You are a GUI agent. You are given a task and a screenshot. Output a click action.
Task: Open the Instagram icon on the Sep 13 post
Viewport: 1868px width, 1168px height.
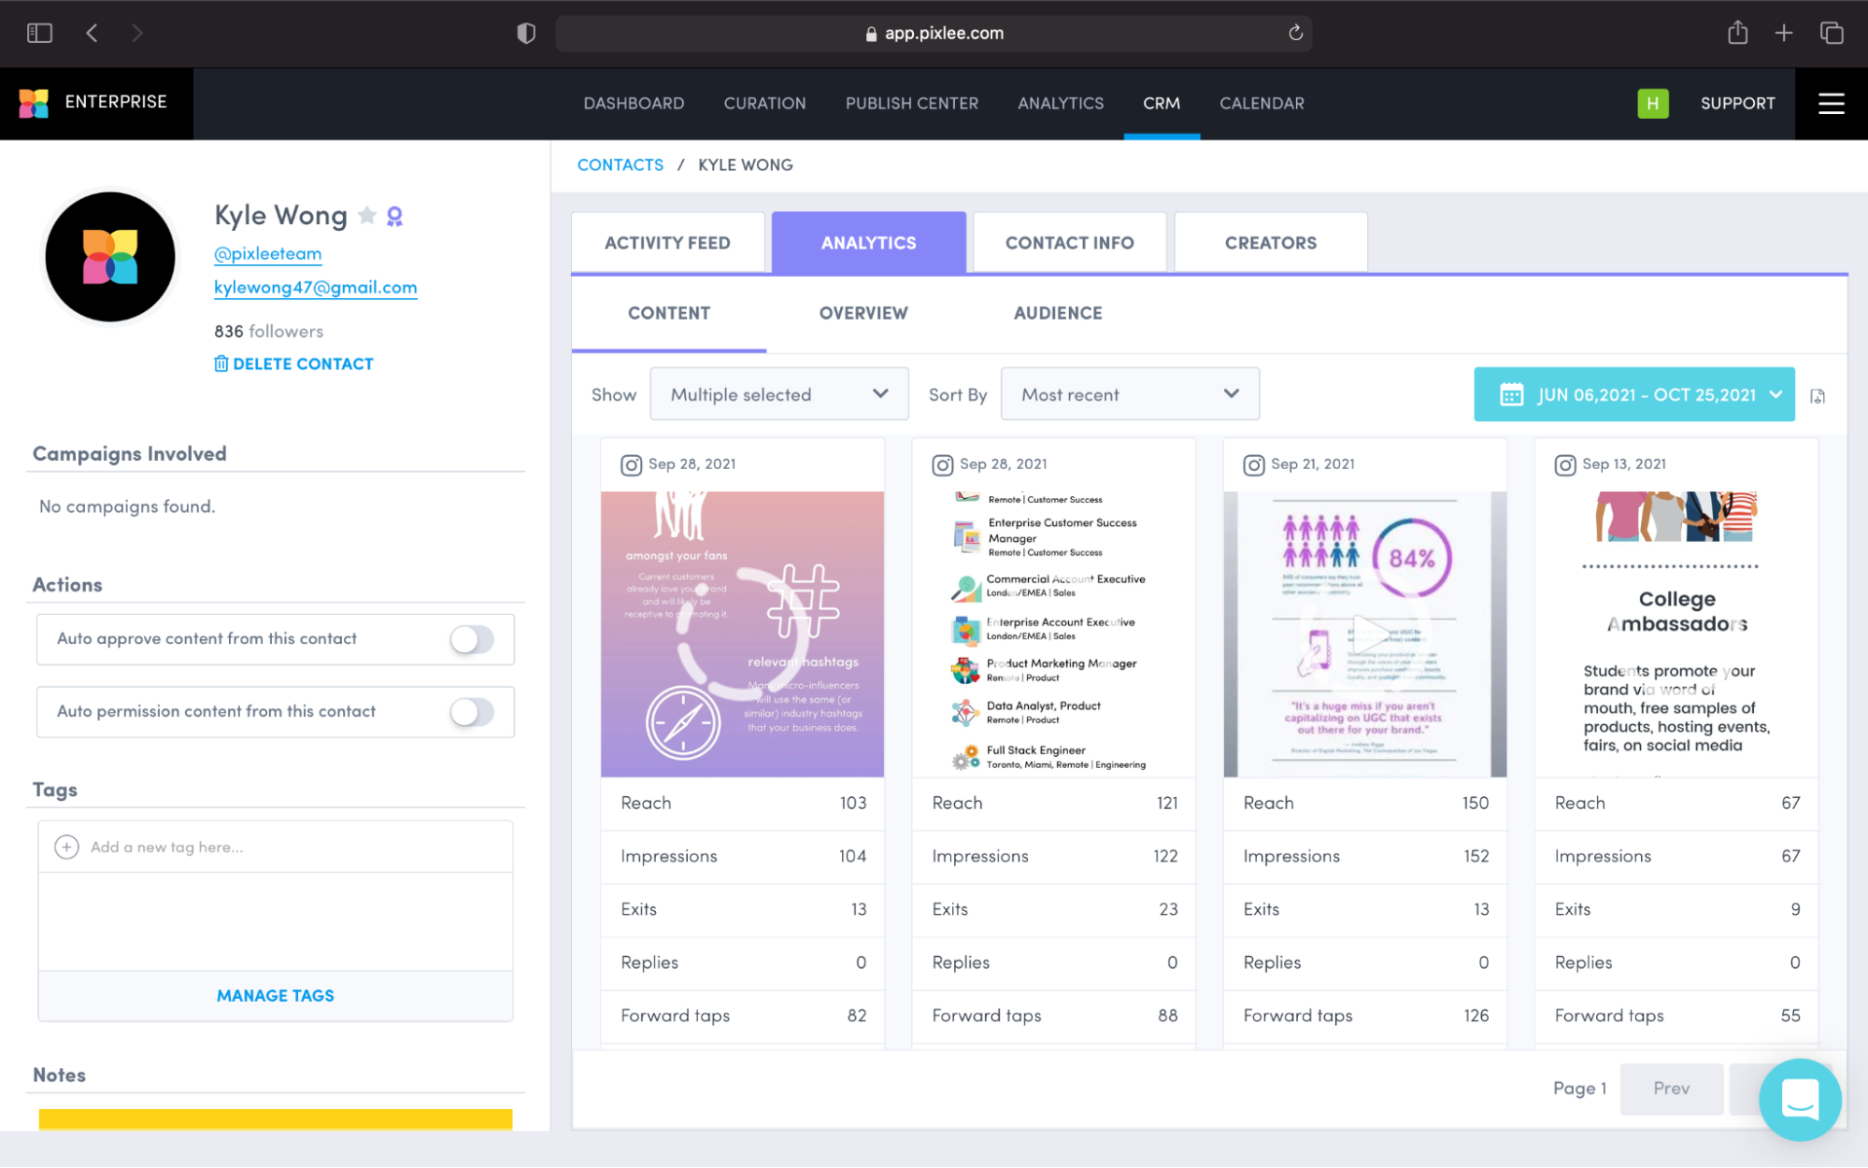pyautogui.click(x=1564, y=463)
